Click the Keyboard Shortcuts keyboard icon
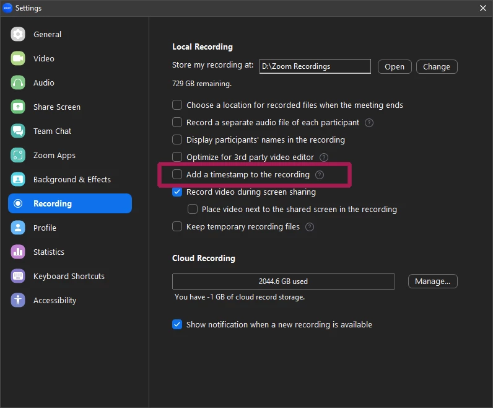The image size is (493, 408). [18, 276]
